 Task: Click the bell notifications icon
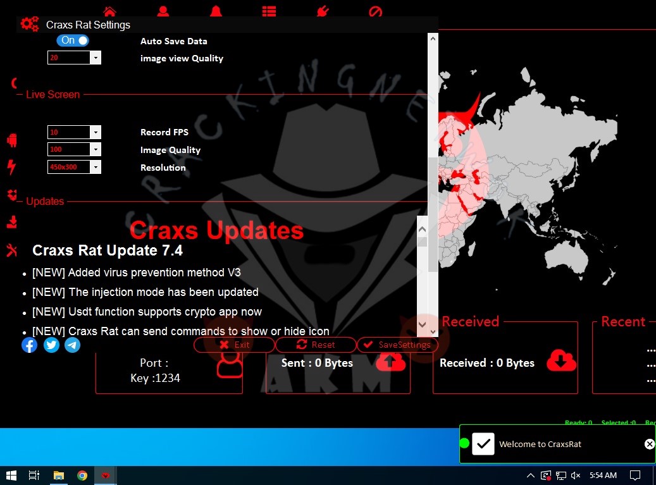point(216,11)
